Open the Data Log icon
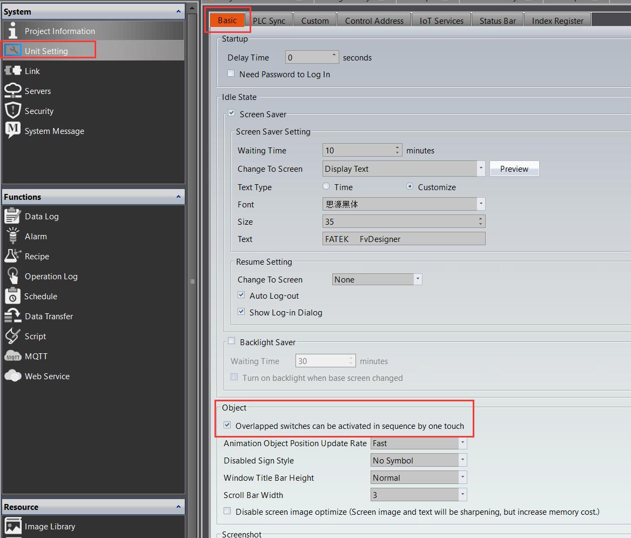 click(x=13, y=216)
